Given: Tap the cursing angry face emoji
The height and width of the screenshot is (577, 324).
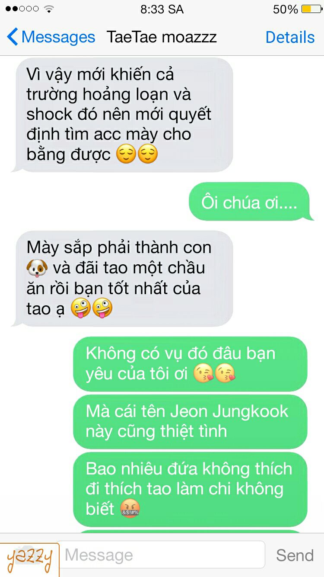Looking at the screenshot, I should pyautogui.click(x=130, y=509).
